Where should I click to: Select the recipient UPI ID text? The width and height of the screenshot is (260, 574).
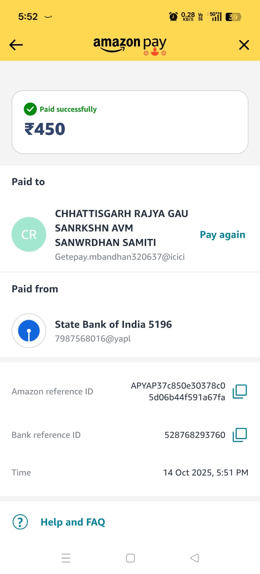point(120,257)
